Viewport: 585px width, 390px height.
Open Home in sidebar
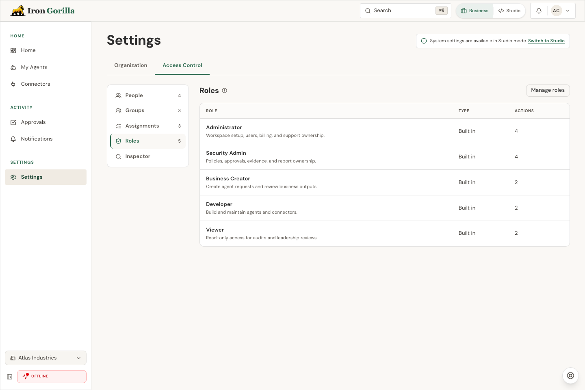(45, 50)
